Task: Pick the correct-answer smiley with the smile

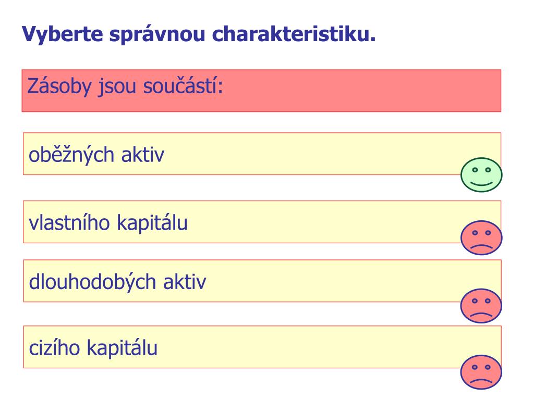Action: click(x=481, y=175)
